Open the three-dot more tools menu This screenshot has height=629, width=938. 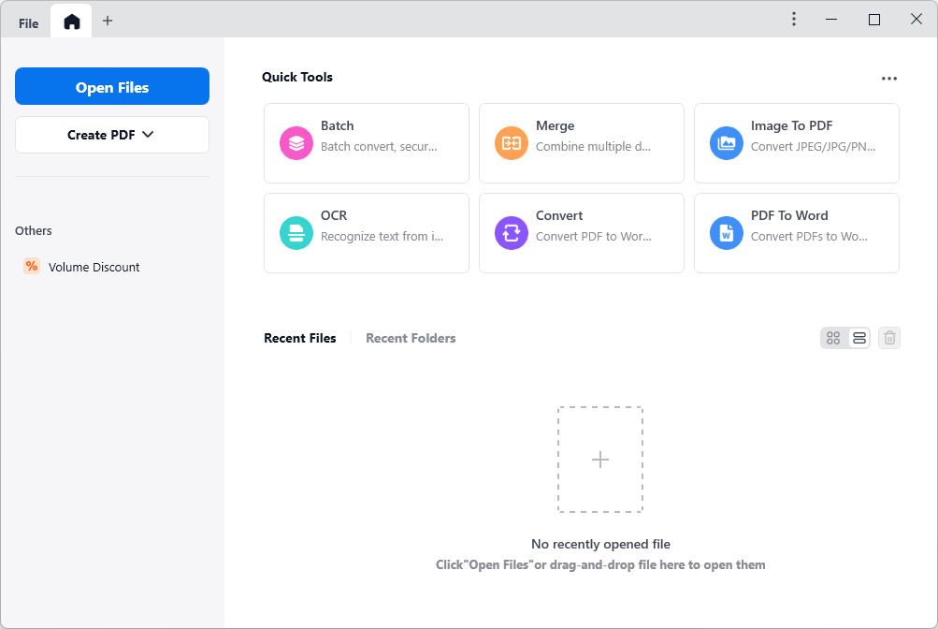tap(887, 78)
